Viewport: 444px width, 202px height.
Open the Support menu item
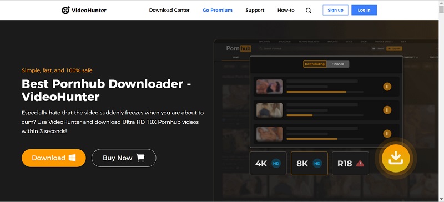(255, 10)
